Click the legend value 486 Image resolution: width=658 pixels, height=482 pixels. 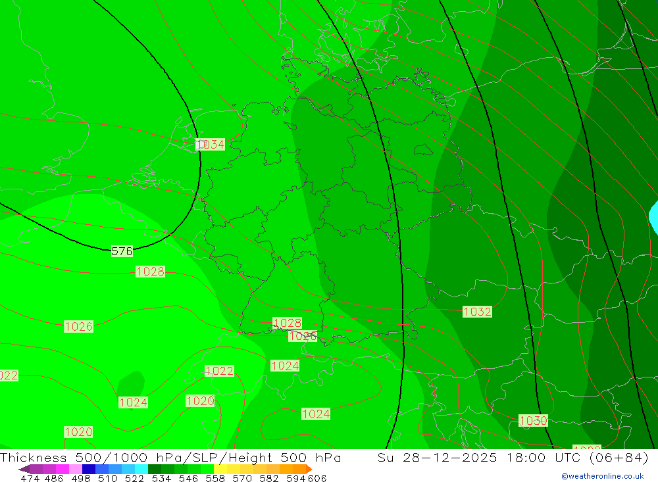[54, 478]
